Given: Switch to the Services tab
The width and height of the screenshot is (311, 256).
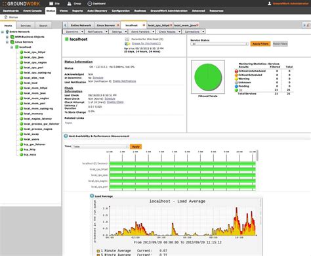Looking at the screenshot, I should click(x=26, y=26).
